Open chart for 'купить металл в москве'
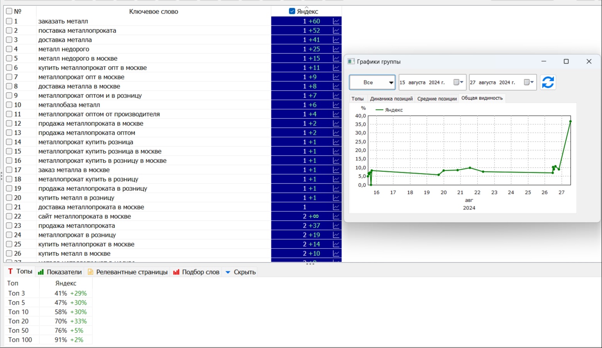This screenshot has height=348, width=602. [336, 254]
